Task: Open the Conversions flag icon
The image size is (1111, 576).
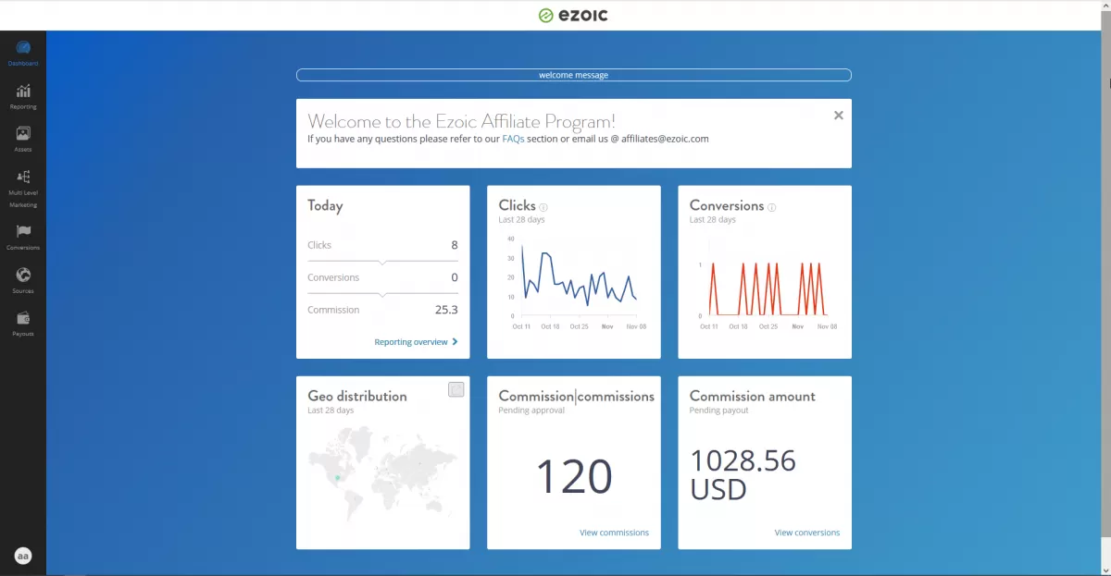Action: [23, 231]
